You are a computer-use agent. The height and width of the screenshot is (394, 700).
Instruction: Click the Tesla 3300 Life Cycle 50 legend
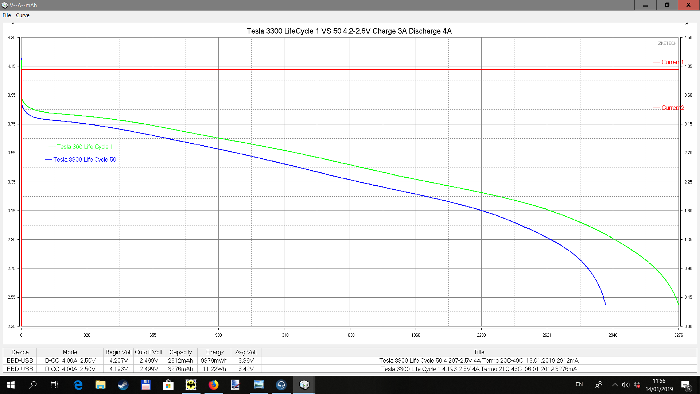(85, 159)
